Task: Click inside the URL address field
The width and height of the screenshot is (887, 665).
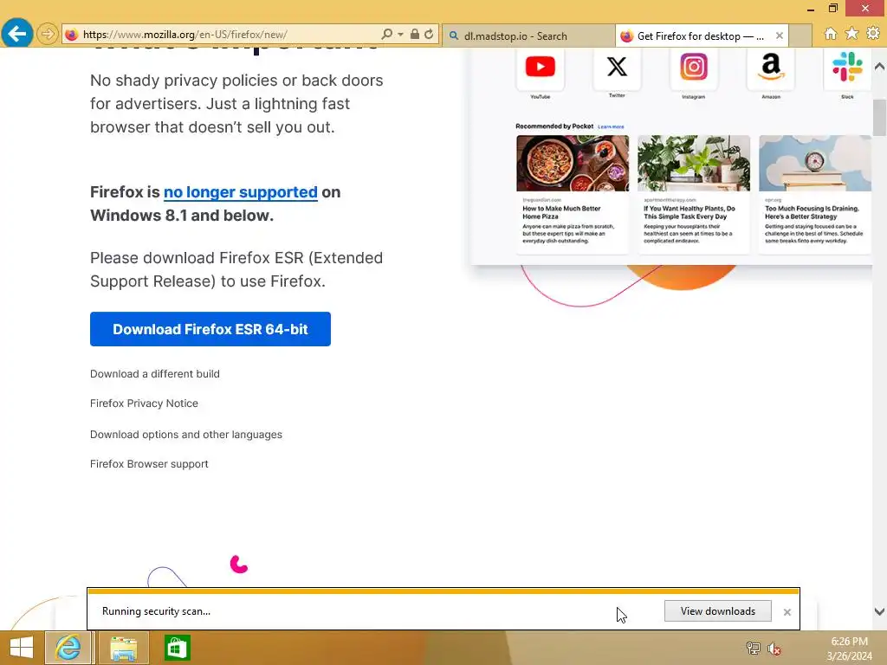Action: (226, 35)
